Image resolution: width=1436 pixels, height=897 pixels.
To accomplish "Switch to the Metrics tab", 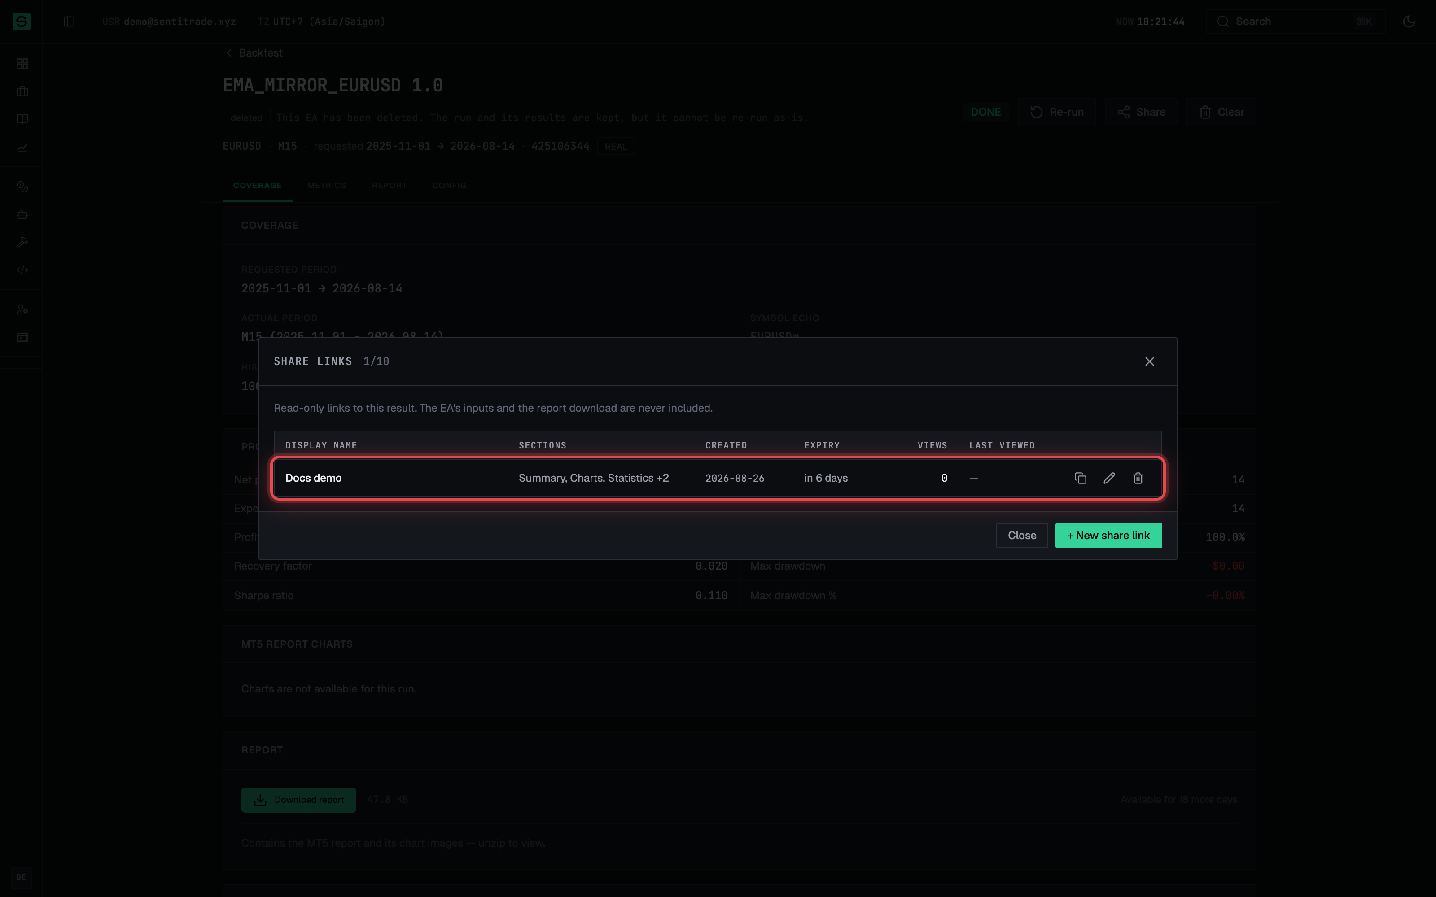I will (326, 186).
